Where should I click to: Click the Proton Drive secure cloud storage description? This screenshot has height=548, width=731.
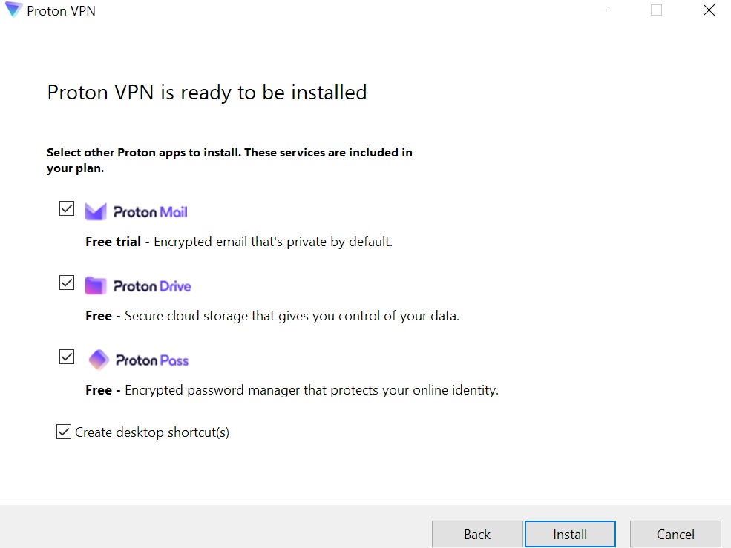[x=272, y=316]
